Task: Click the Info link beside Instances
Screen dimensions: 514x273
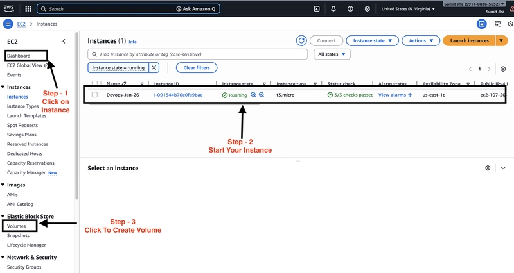Action: pyautogui.click(x=132, y=42)
